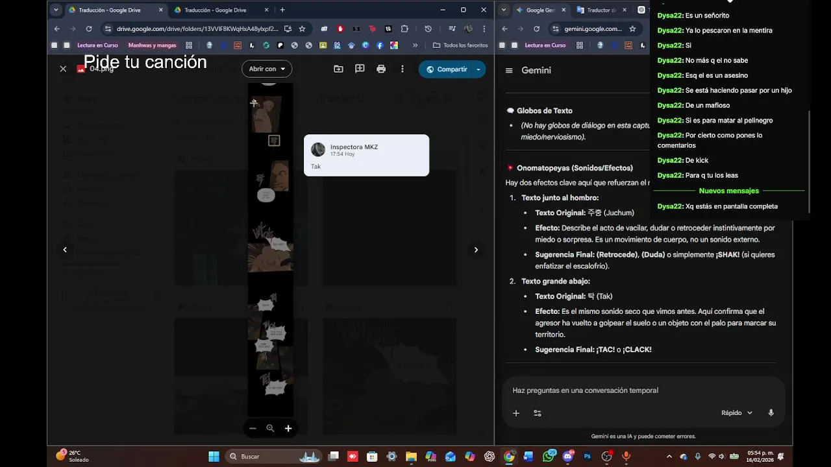
Task: Open File Explorer from the taskbar
Action: pos(411,457)
